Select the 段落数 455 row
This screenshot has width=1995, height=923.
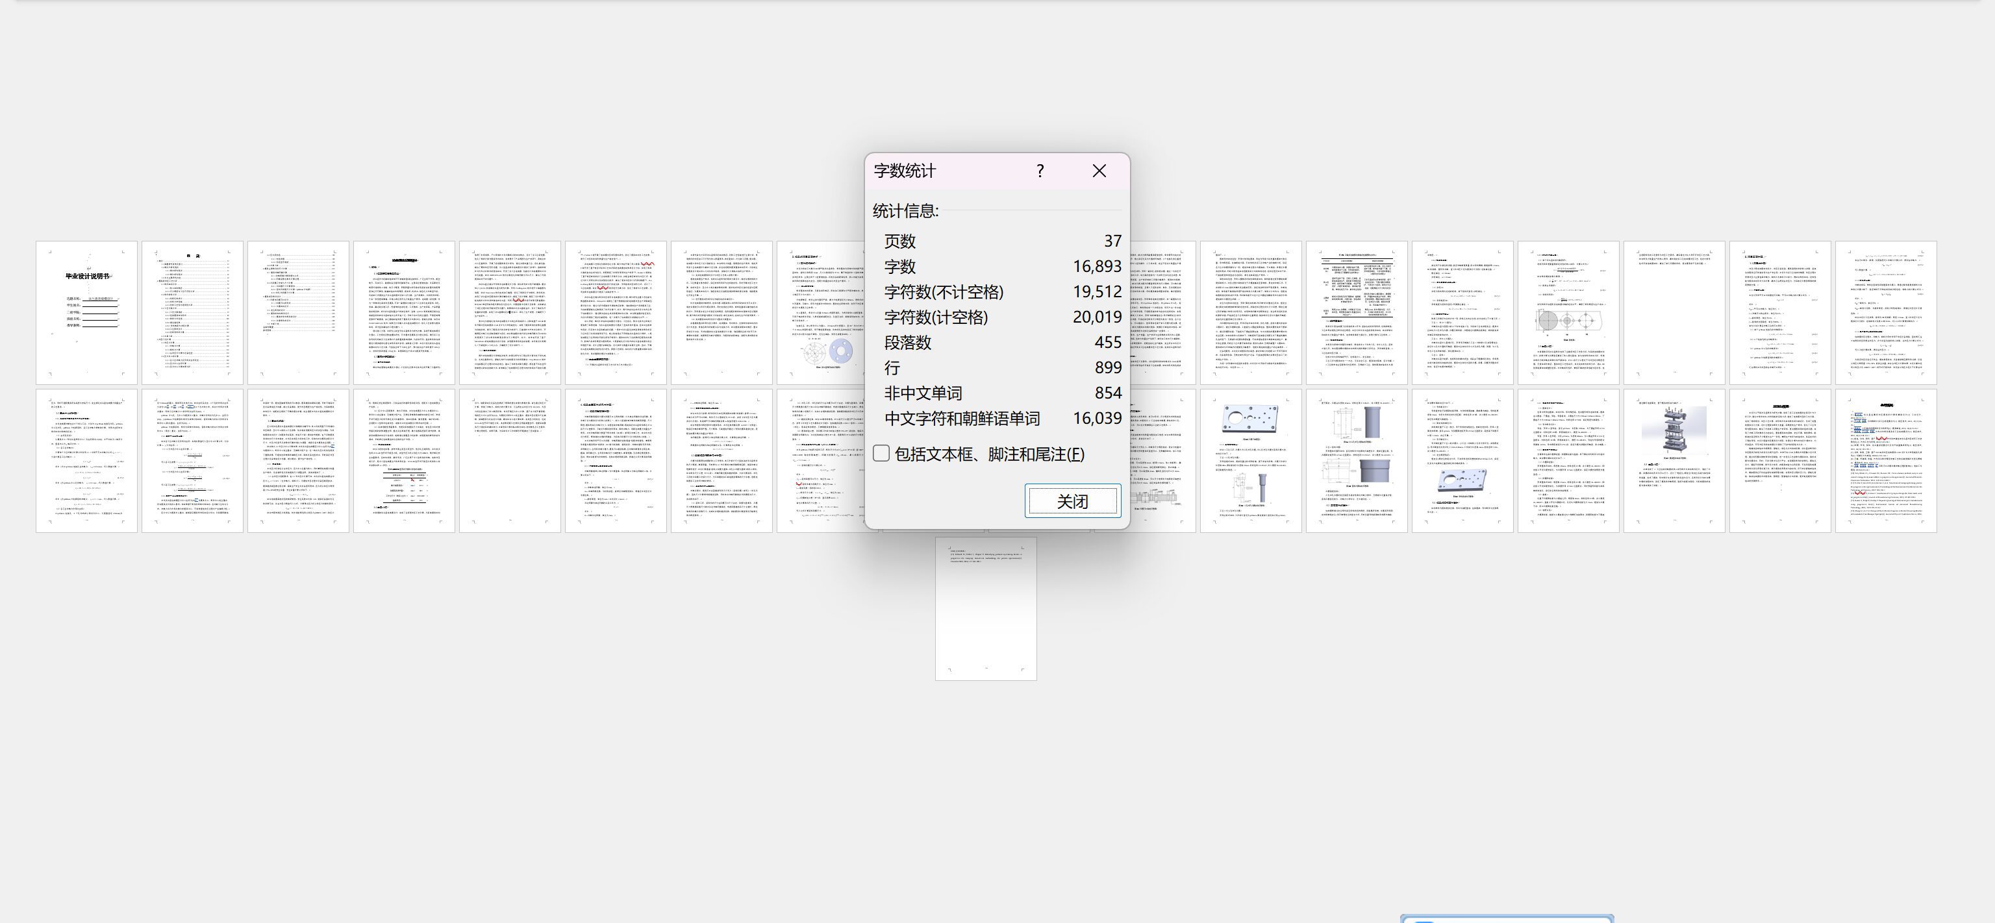(1002, 342)
